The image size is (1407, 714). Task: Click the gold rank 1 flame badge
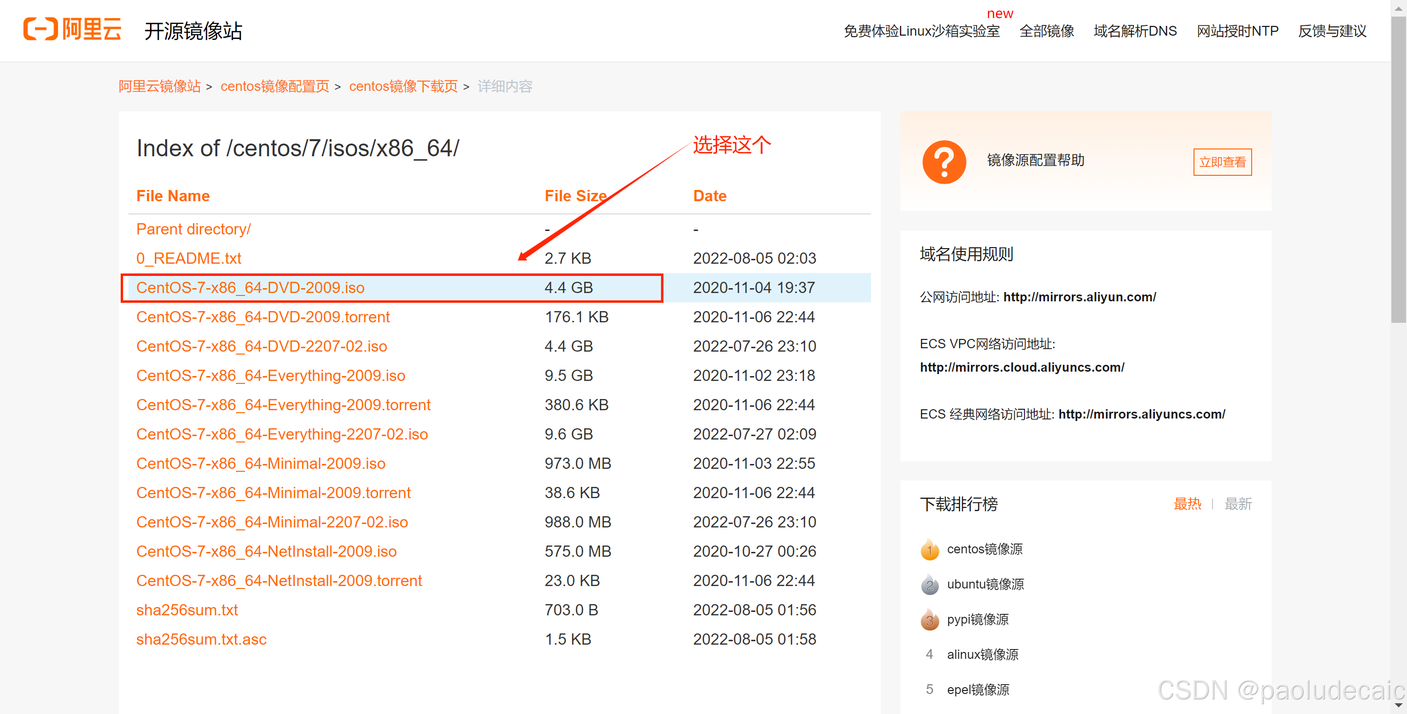coord(929,550)
